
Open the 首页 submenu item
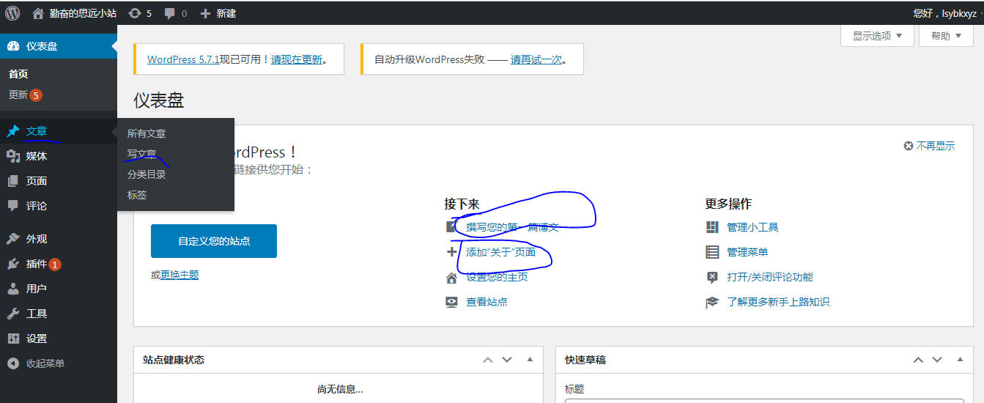18,74
